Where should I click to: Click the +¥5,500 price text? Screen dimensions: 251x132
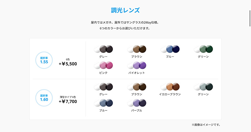pos(68,64)
